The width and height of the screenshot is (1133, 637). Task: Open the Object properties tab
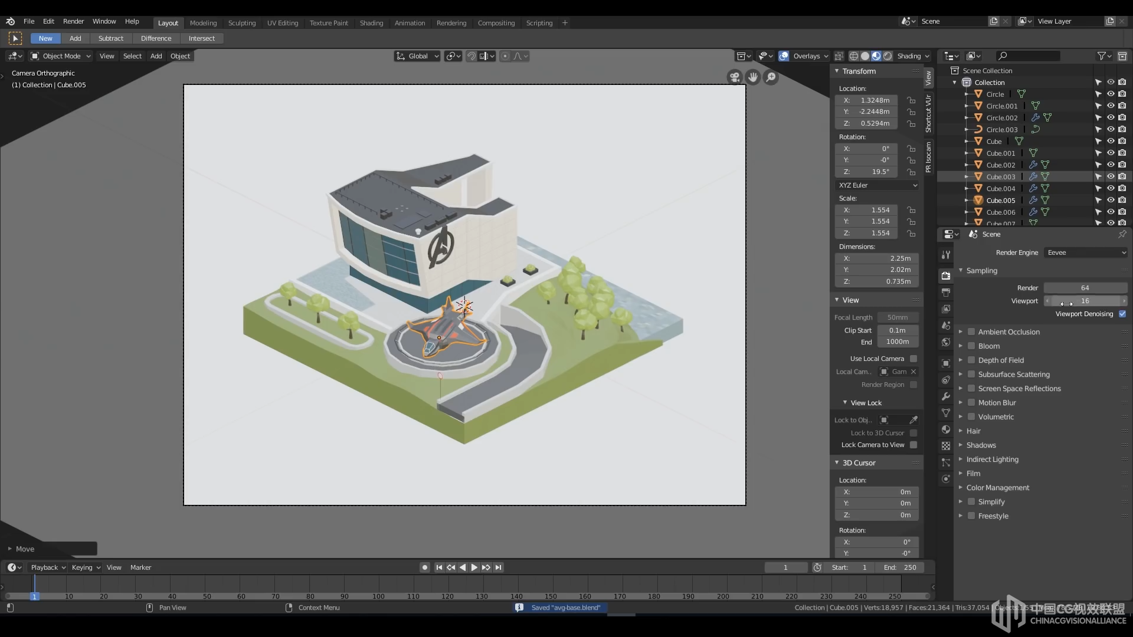coord(946,363)
